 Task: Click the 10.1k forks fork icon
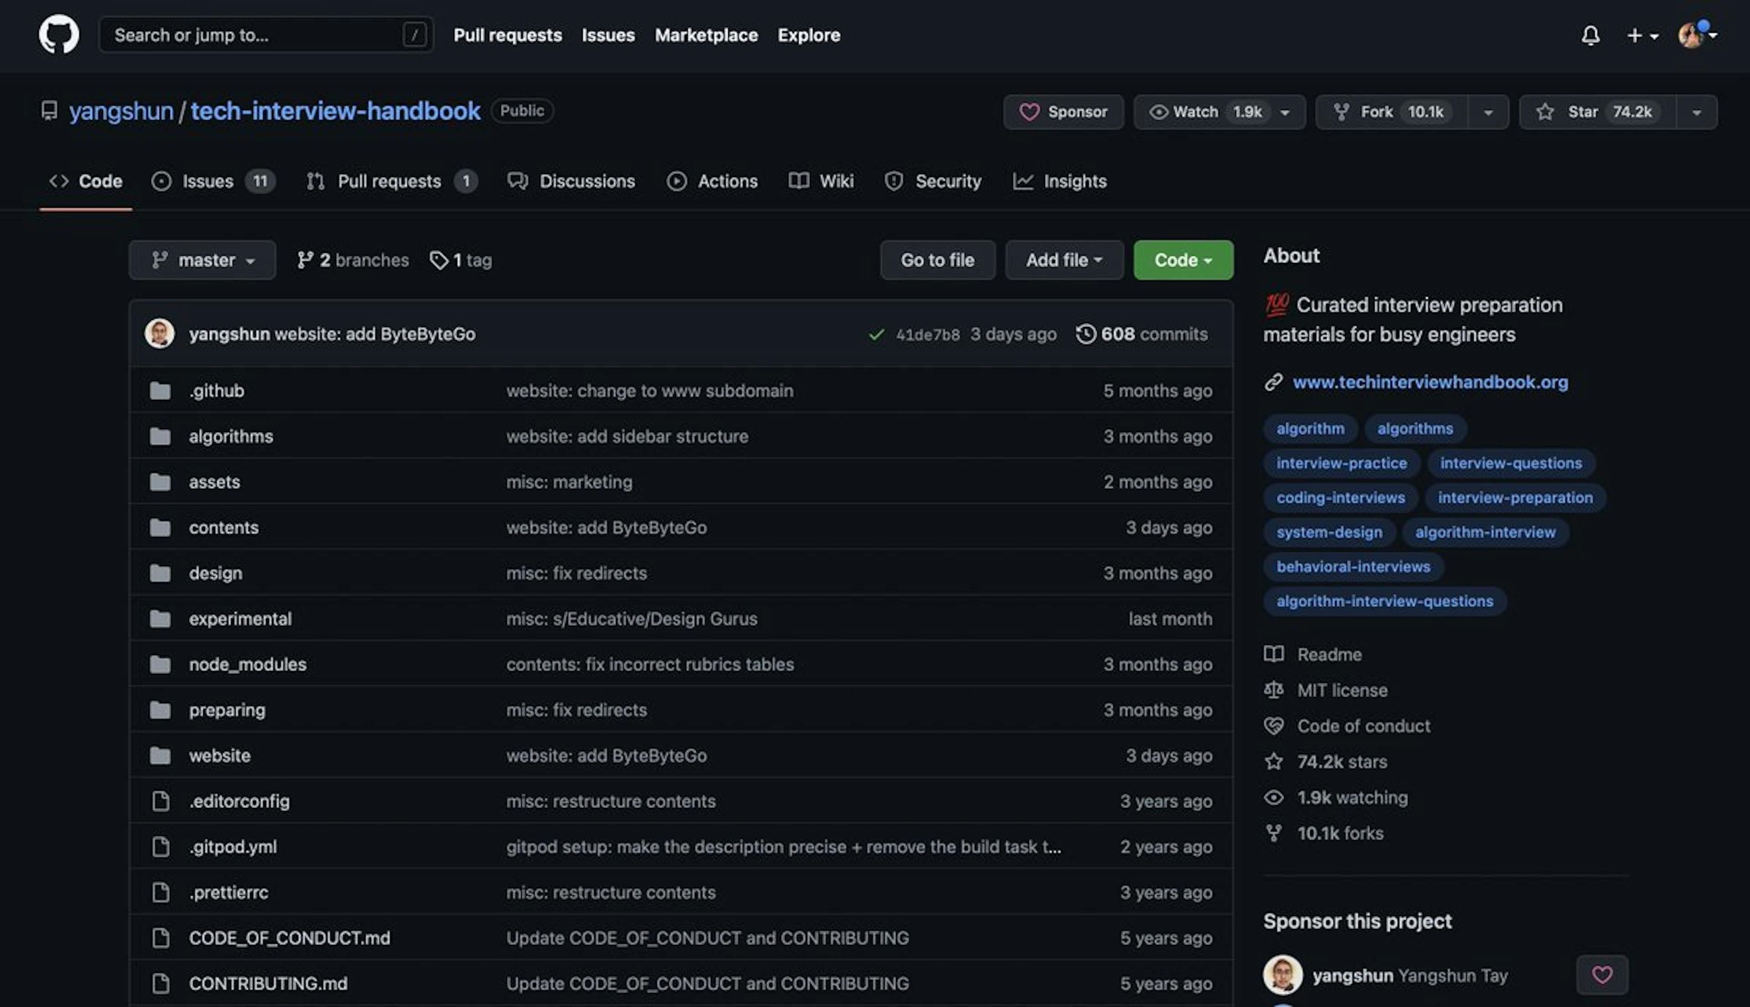tap(1274, 833)
